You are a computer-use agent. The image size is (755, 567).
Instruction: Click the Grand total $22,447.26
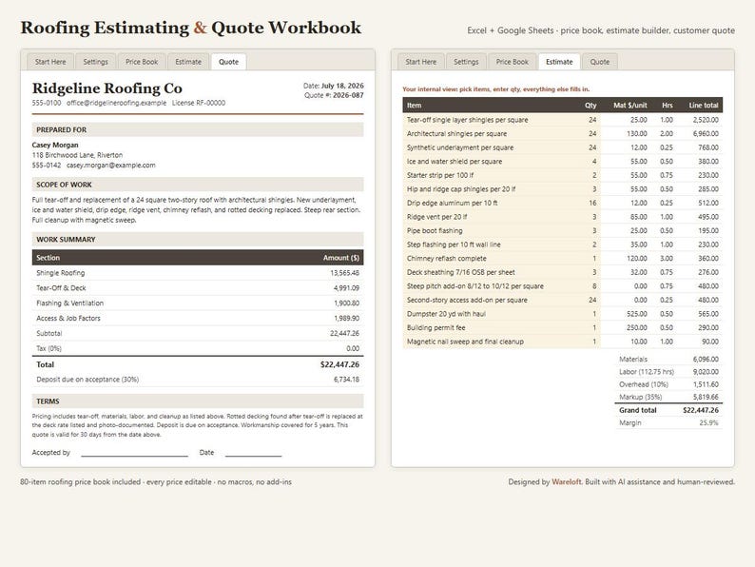[x=701, y=410]
